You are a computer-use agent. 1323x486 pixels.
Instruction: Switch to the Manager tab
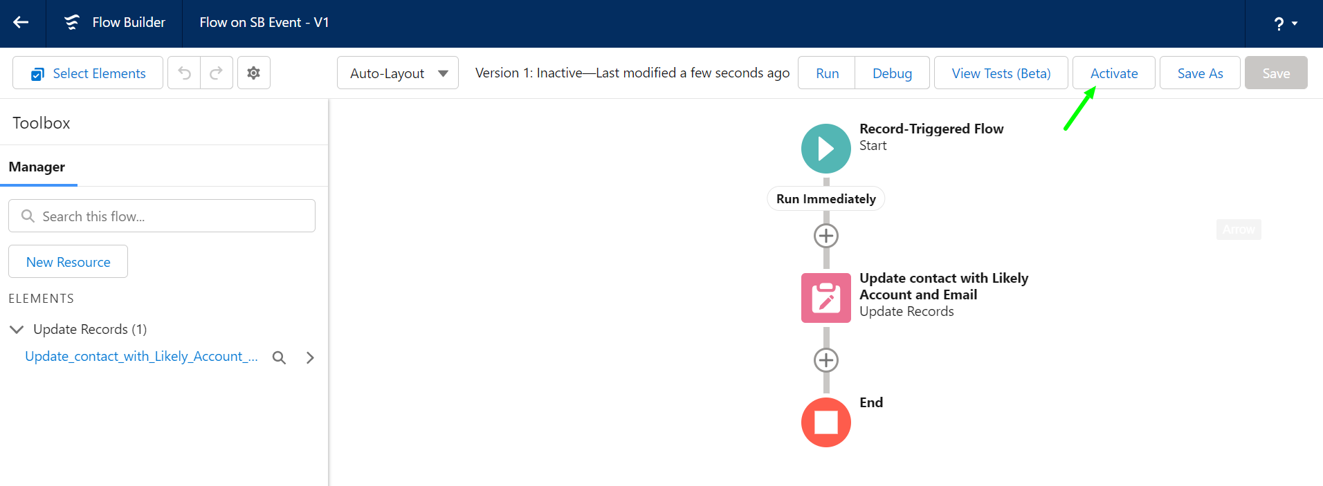pos(37,167)
